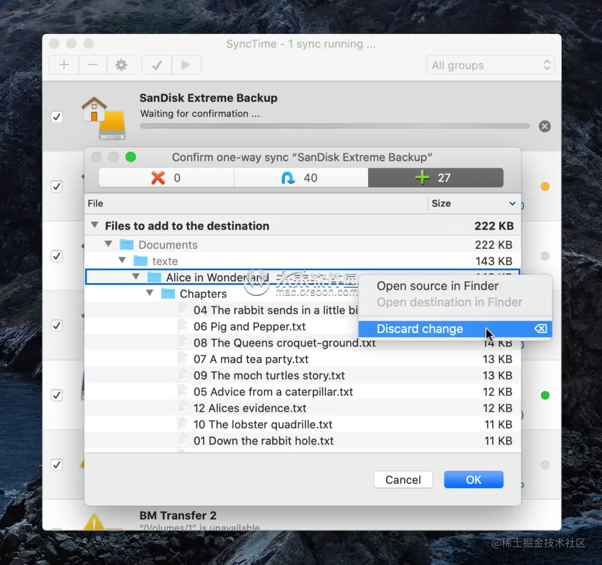Uncheck the SanDisk Extreme Backup checkbox

[57, 117]
